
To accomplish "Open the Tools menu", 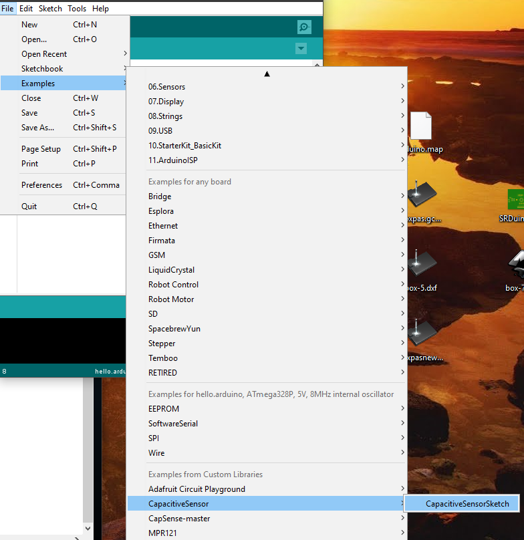I will (77, 8).
